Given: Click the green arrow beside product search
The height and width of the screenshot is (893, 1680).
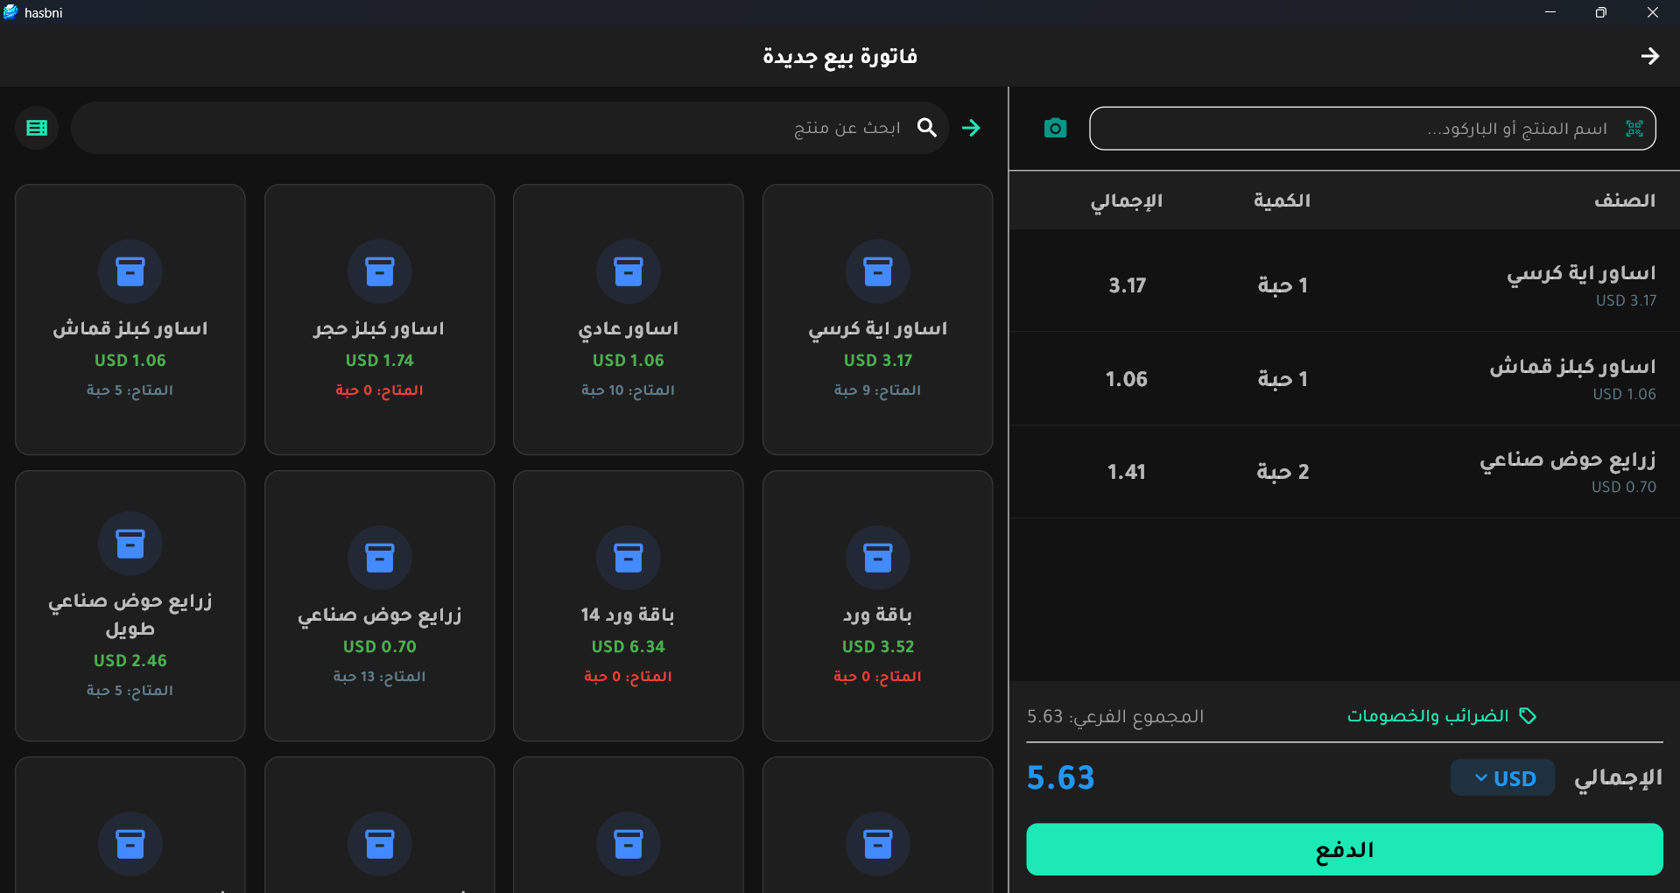Looking at the screenshot, I should 971,128.
